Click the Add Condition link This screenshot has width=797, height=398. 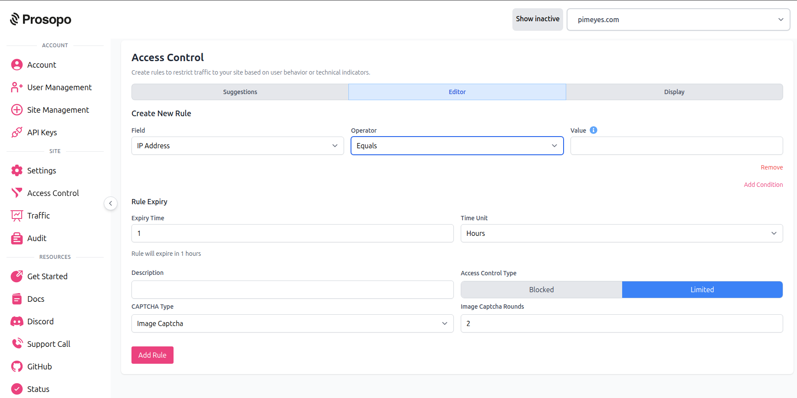(x=763, y=185)
